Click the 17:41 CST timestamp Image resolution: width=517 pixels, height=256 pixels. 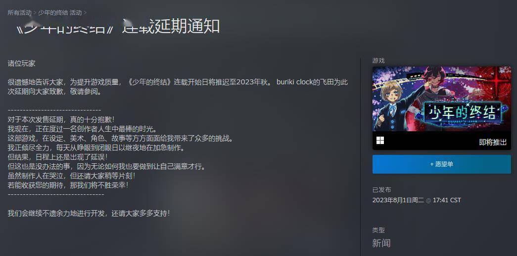[x=447, y=200]
